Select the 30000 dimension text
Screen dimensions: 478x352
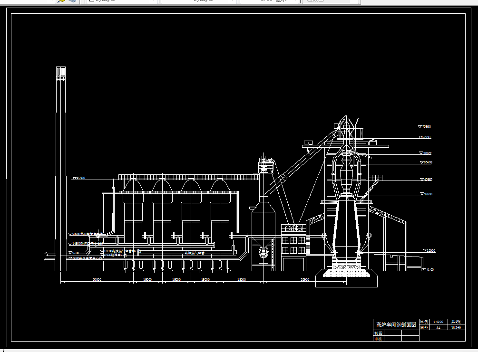(x=97, y=279)
